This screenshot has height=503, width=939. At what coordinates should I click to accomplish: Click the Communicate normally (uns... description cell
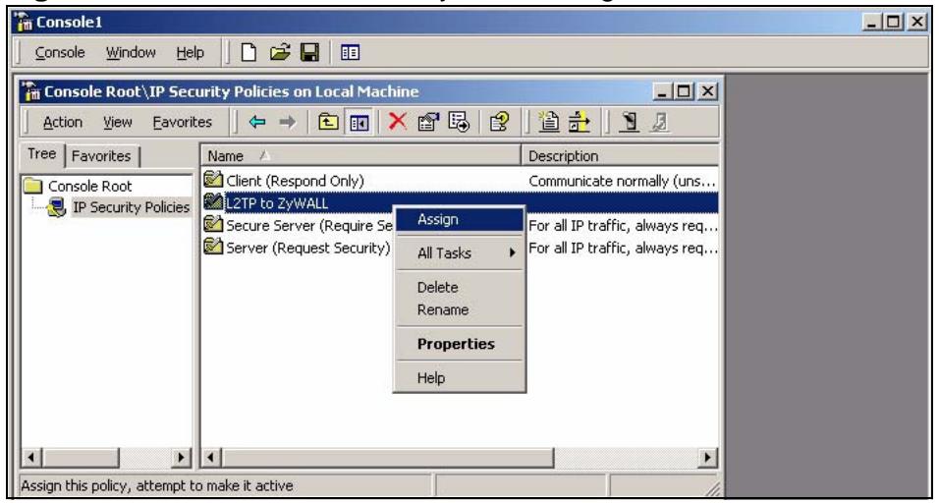[x=623, y=180]
